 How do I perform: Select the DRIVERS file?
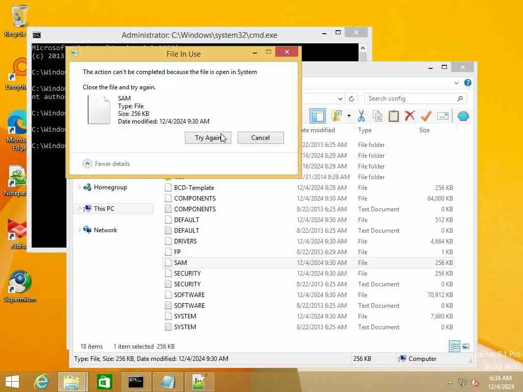(309, 241)
